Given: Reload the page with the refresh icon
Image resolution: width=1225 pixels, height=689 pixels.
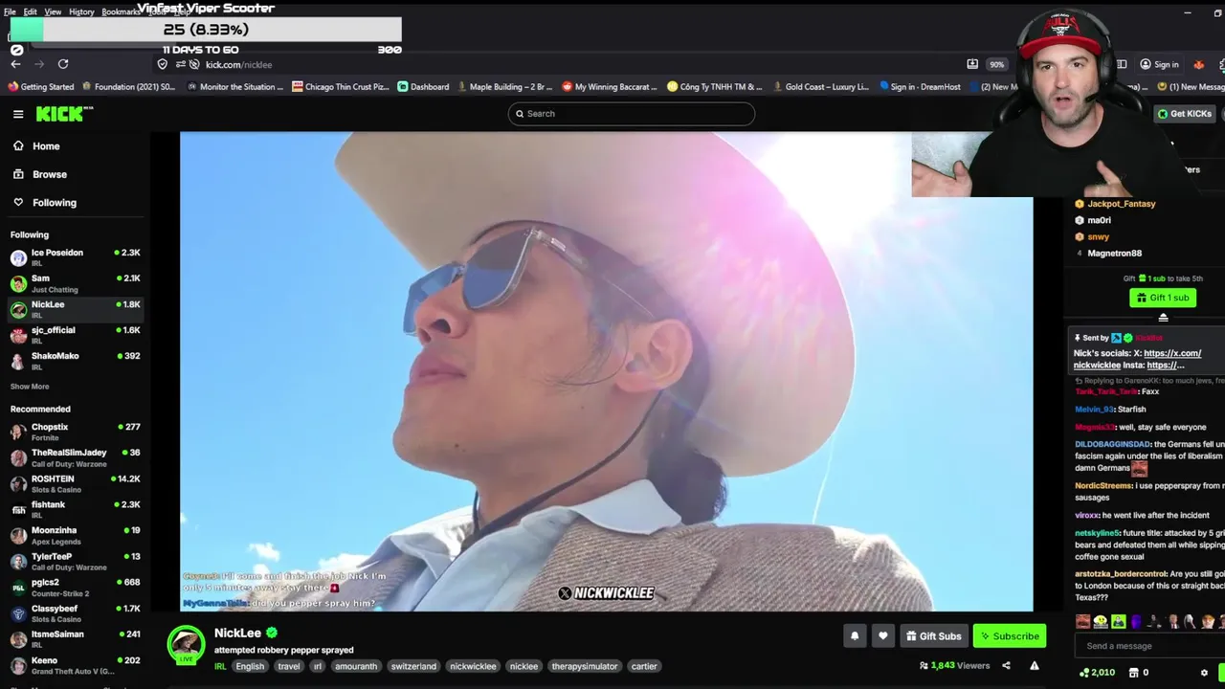Looking at the screenshot, I should tap(63, 64).
